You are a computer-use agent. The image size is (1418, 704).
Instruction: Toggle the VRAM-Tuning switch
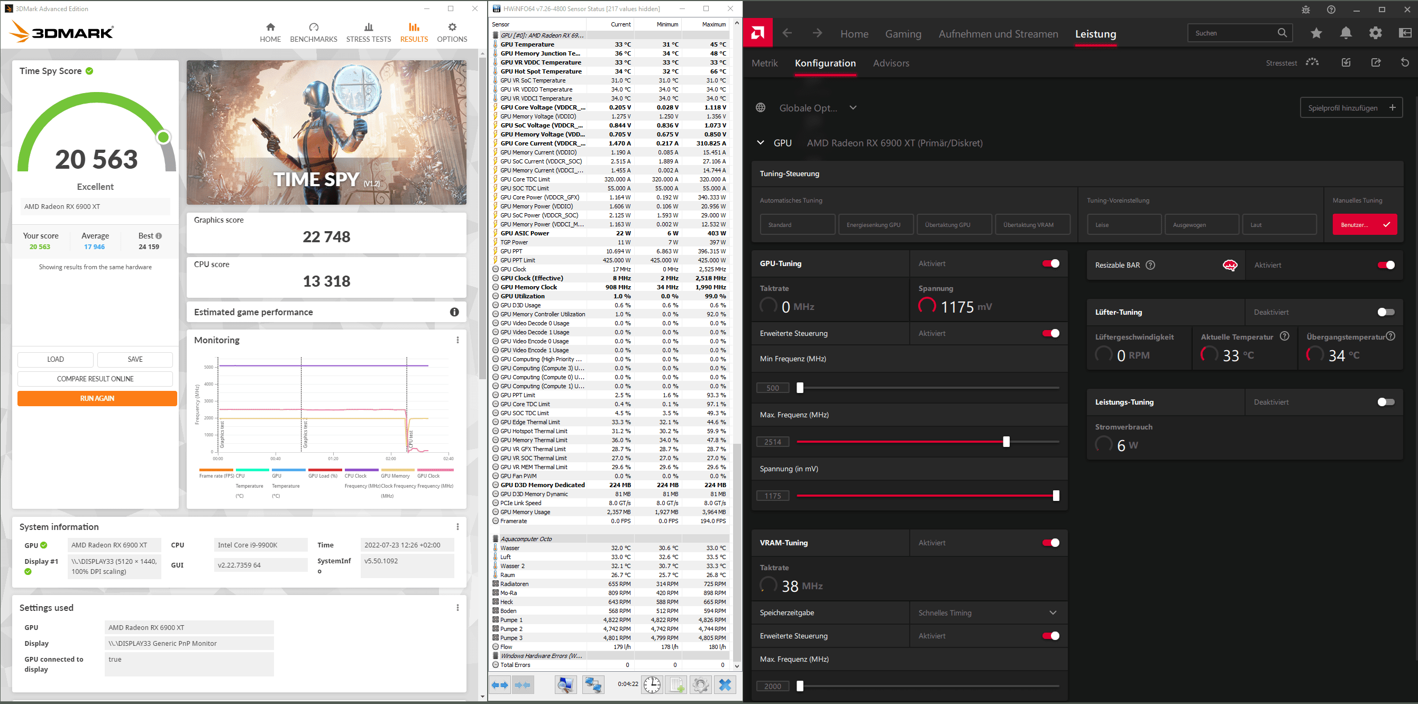[1050, 543]
